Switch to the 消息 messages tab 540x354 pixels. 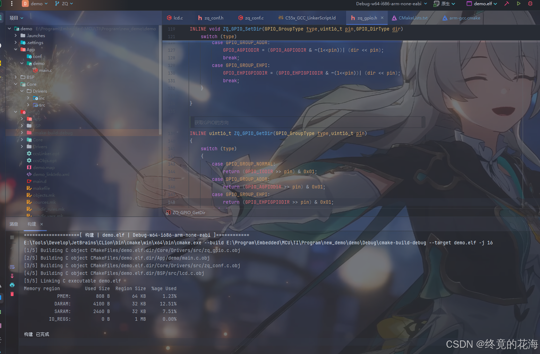[x=14, y=224]
